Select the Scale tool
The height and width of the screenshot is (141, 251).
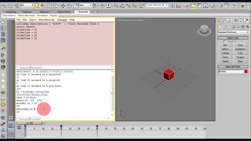click(x=75, y=6)
